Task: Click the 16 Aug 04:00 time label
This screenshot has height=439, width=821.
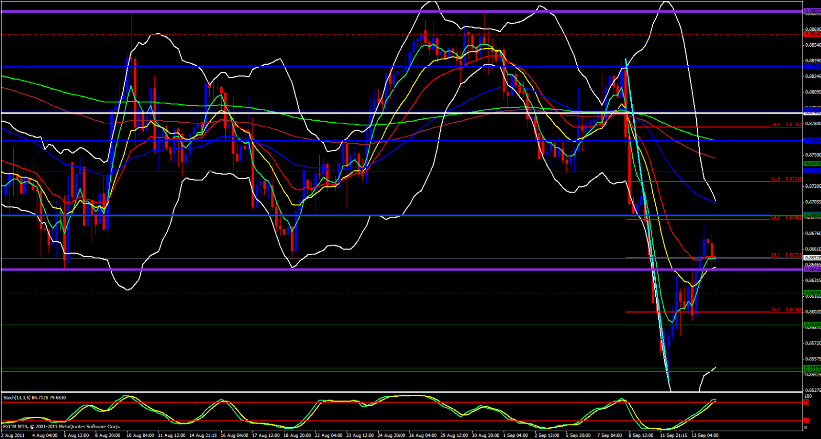Action: click(234, 435)
